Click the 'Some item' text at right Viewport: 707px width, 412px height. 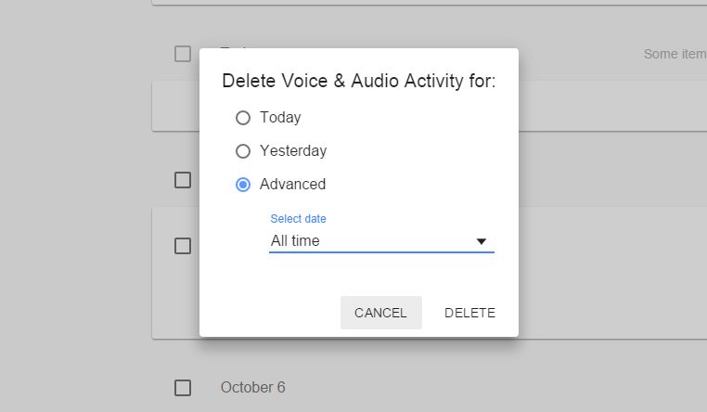[x=675, y=54]
